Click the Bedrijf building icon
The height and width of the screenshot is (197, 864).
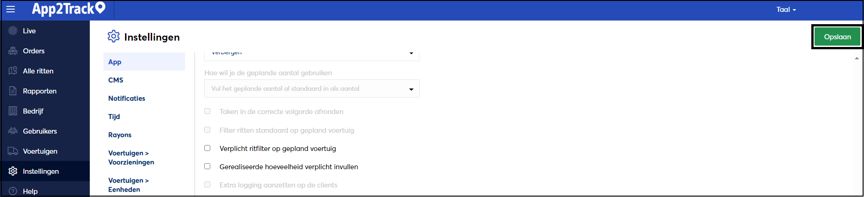[x=13, y=111]
